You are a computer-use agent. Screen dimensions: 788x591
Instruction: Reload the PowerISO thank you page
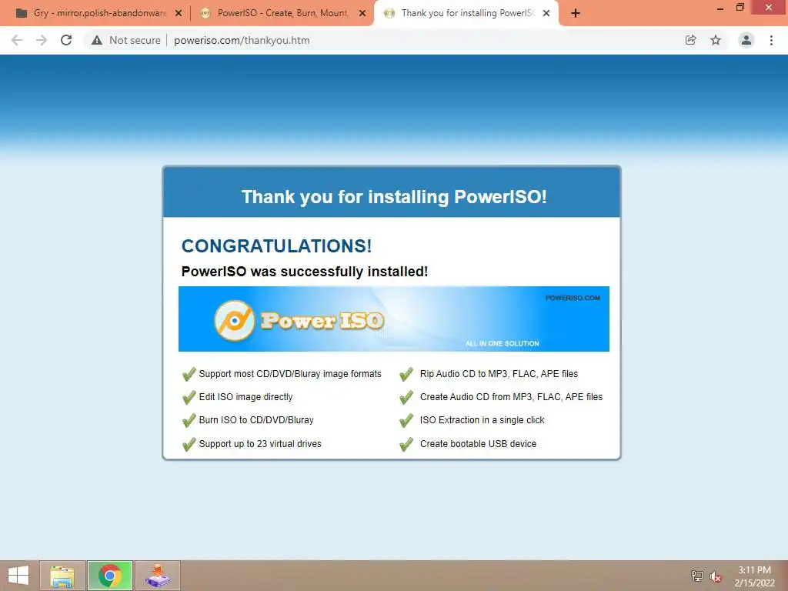pos(66,40)
